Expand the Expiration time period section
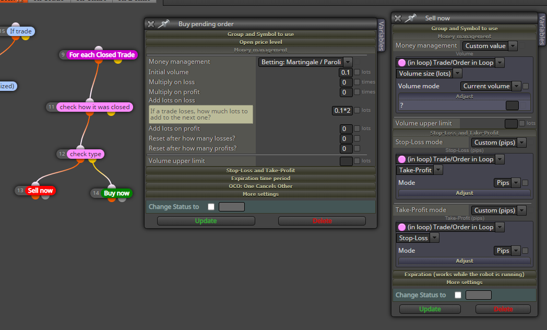 [x=260, y=178]
